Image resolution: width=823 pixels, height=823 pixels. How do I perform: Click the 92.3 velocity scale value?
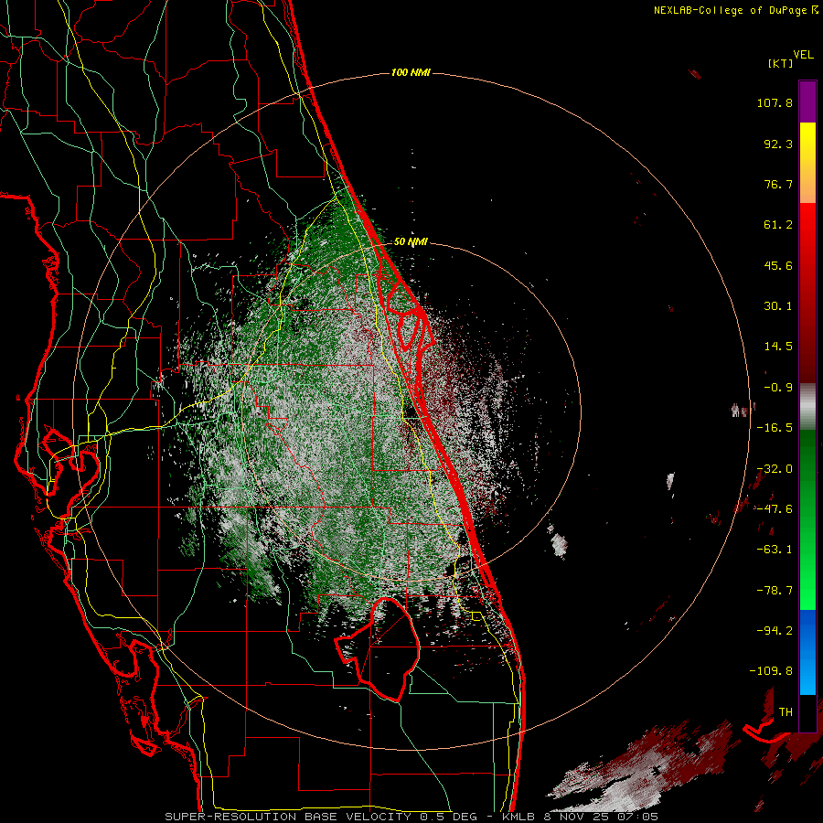click(x=778, y=144)
